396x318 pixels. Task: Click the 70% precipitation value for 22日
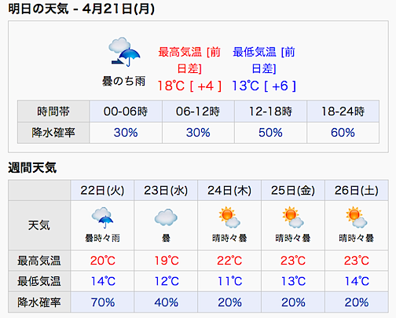[103, 302]
